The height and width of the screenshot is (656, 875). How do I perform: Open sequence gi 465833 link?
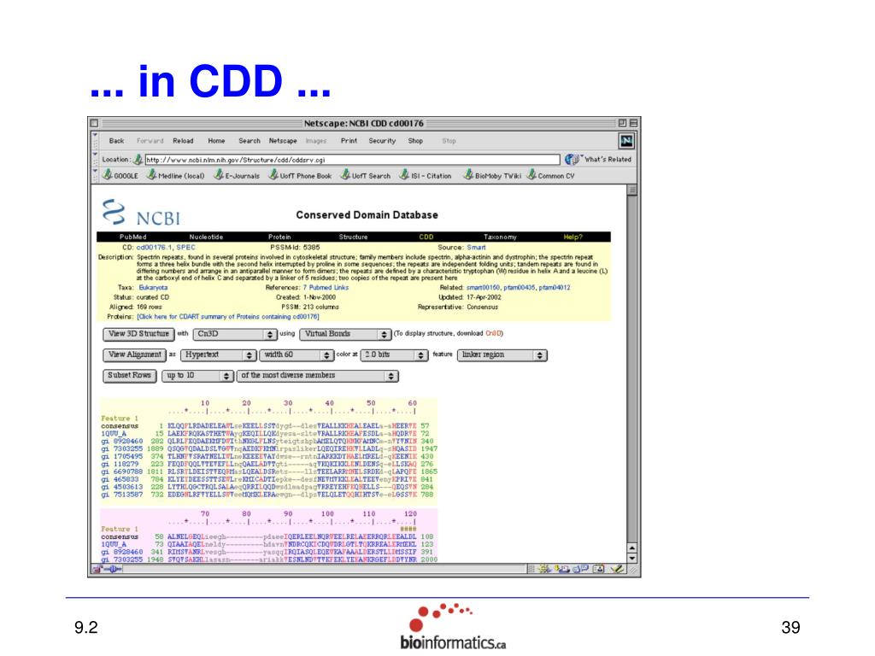click(x=120, y=479)
